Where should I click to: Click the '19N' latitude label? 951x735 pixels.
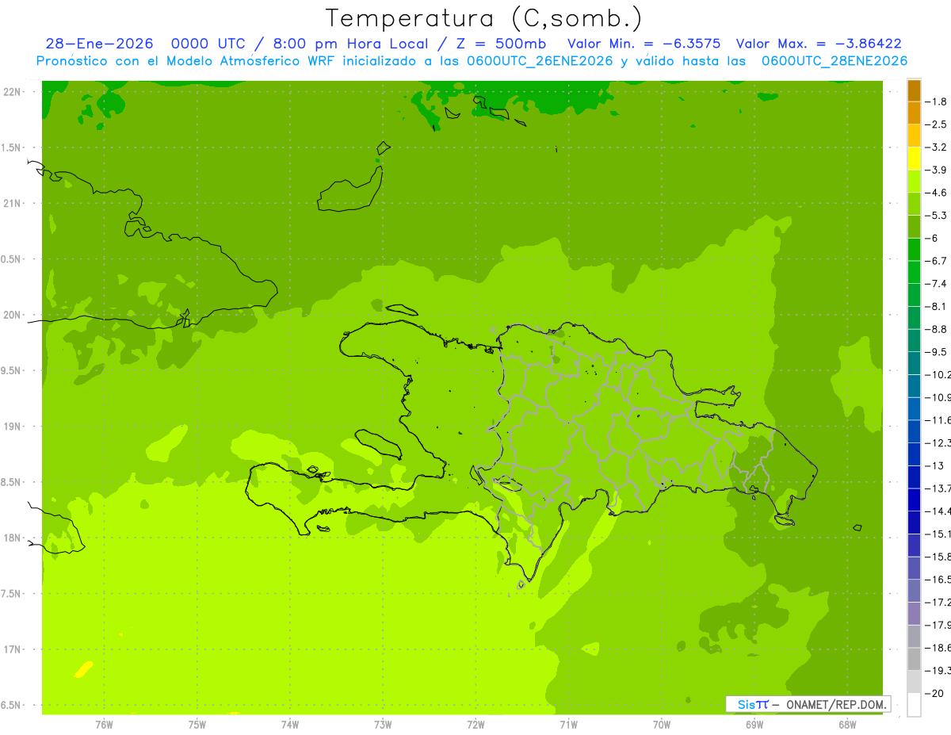point(13,427)
